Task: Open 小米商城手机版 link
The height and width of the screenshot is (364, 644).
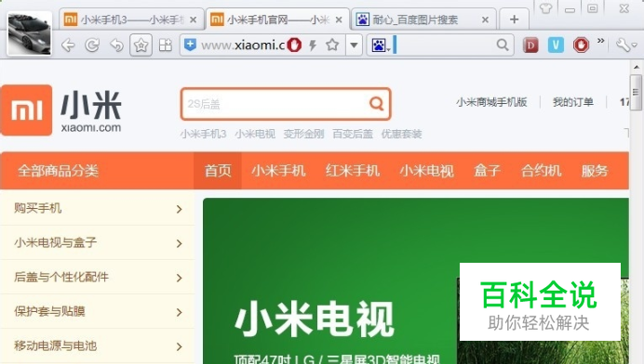Action: pos(491,102)
